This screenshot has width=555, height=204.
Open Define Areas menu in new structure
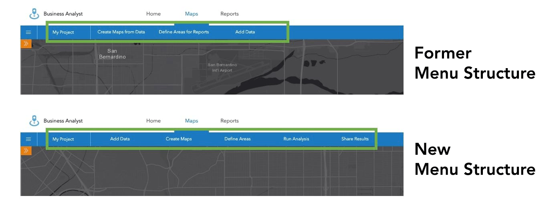[238, 139]
